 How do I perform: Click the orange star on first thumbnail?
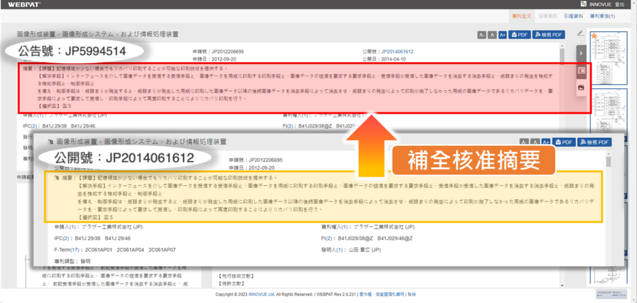[x=594, y=35]
